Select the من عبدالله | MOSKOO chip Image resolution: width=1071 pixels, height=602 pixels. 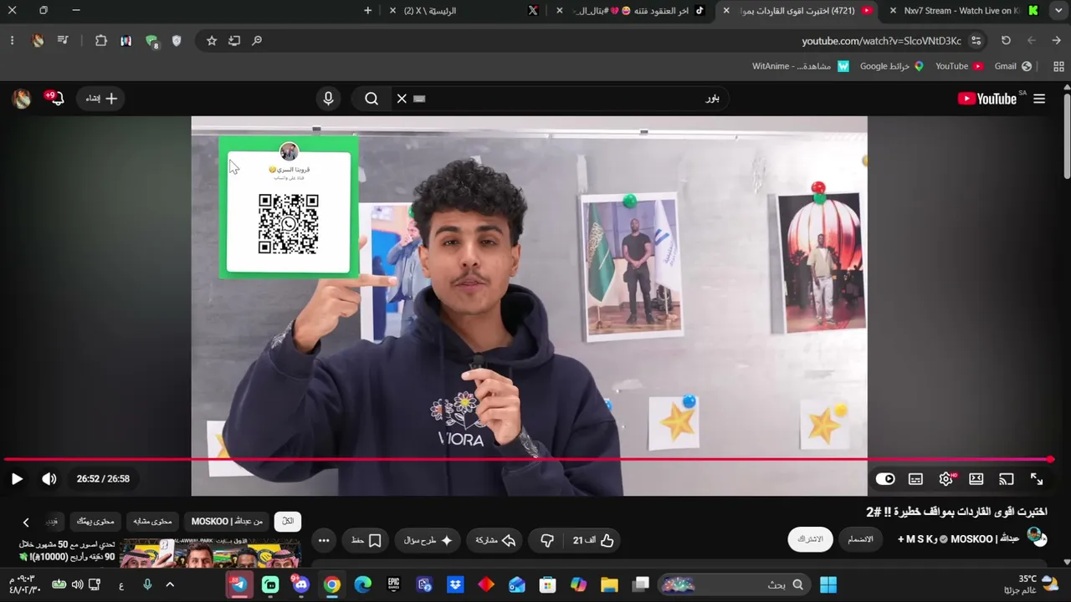[x=227, y=522]
